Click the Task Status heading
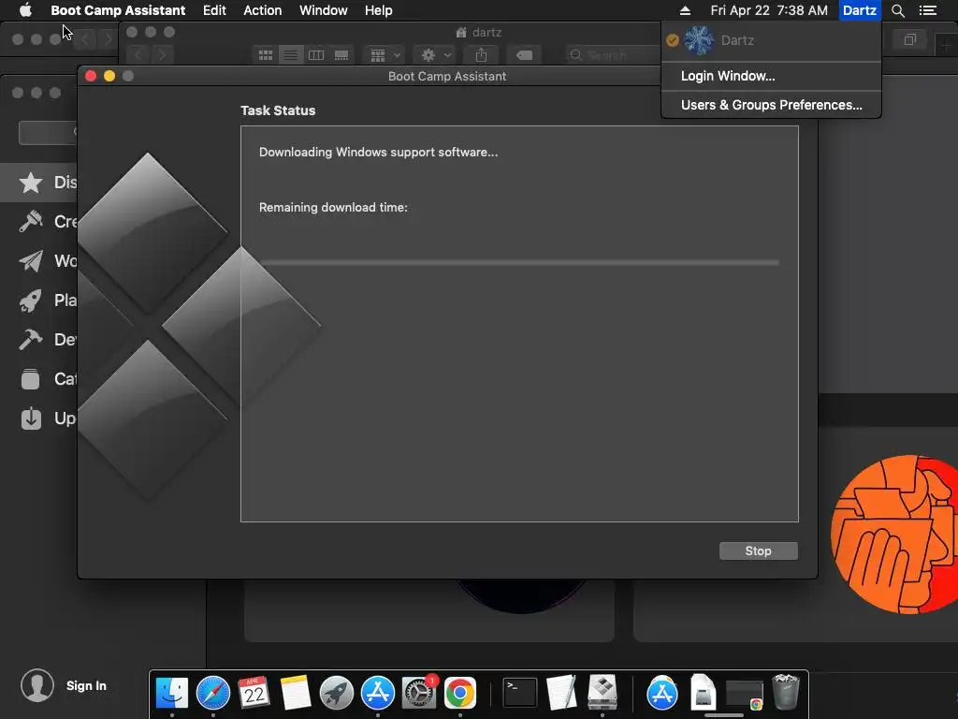The height and width of the screenshot is (719, 958). [278, 110]
